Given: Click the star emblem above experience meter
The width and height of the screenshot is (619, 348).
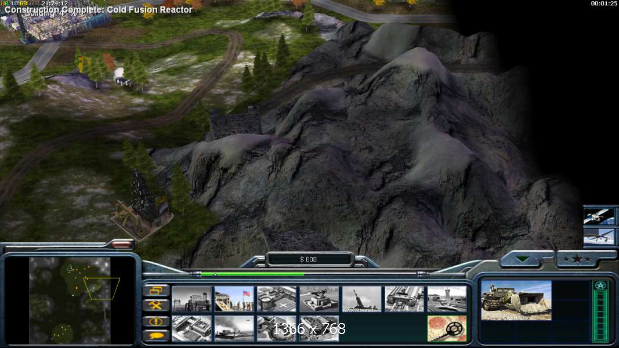Looking at the screenshot, I should tap(600, 285).
